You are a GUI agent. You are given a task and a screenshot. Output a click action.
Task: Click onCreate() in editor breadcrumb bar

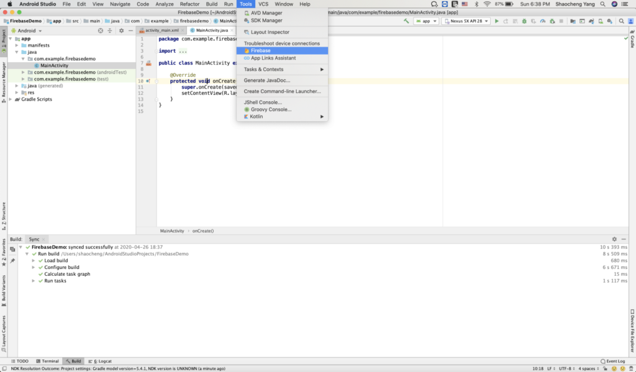pyautogui.click(x=203, y=231)
